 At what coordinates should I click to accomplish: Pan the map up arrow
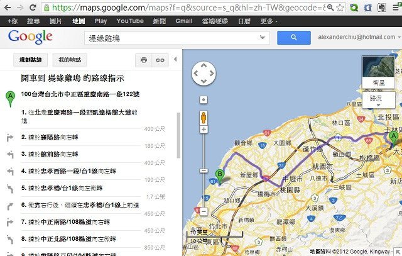204,66
